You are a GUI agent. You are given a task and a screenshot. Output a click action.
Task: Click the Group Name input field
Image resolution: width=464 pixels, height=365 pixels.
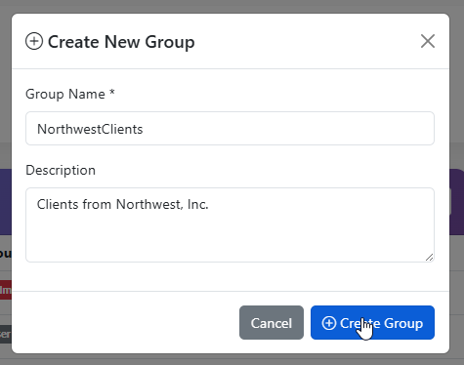230,129
